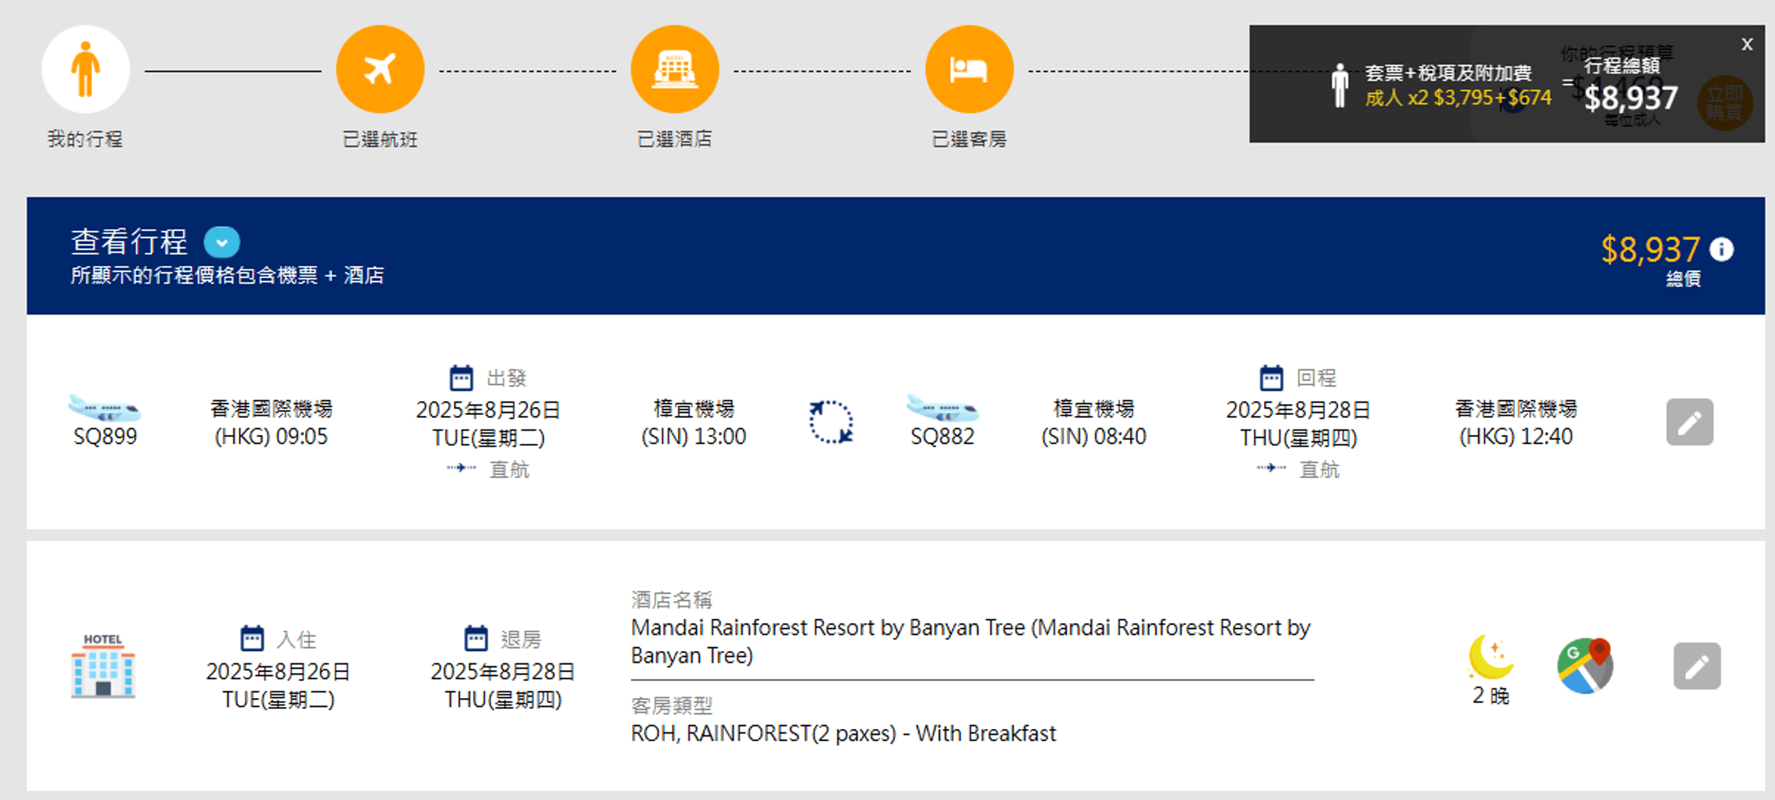Expand the 查看行程 dropdown arrow
The height and width of the screenshot is (800, 1775).
pyautogui.click(x=221, y=242)
